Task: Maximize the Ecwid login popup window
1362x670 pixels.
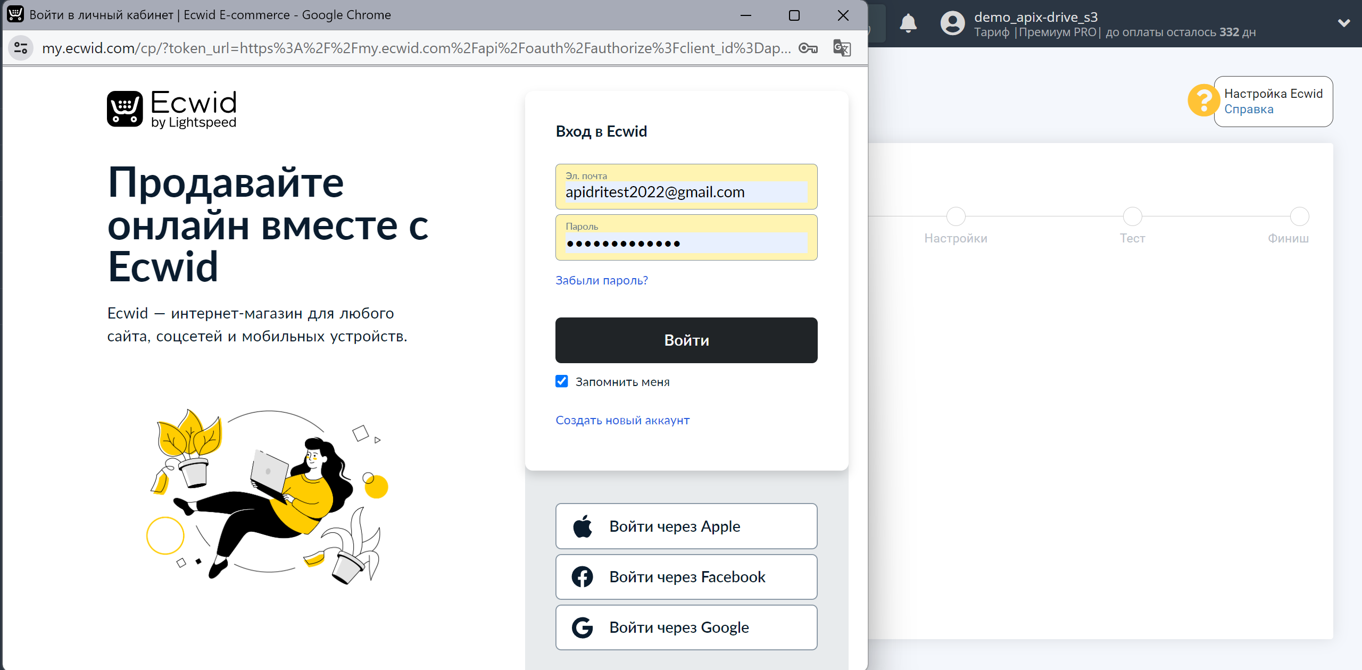Action: pos(794,15)
